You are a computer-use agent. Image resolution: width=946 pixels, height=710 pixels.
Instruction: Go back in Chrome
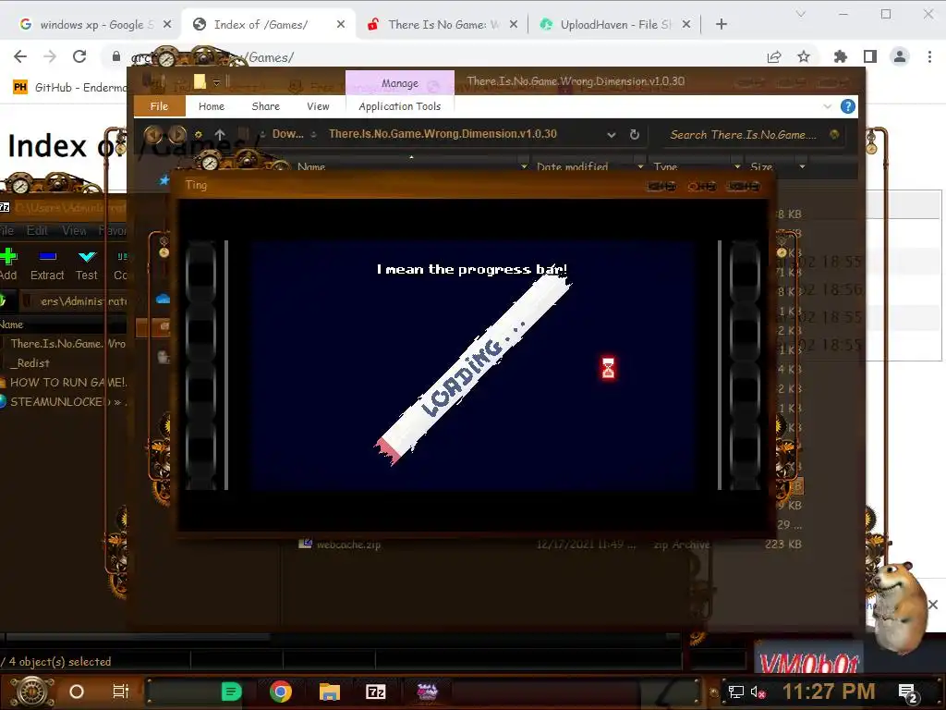tap(20, 56)
